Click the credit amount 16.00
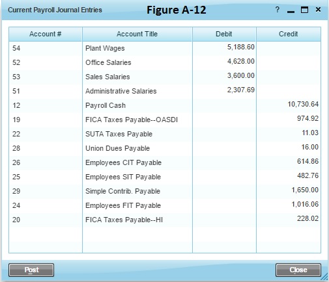The height and width of the screenshot is (282, 329). (310, 147)
